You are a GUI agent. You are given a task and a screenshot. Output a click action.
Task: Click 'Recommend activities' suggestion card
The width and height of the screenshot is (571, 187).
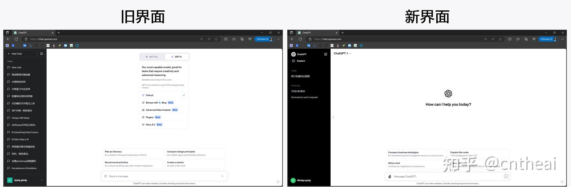coord(133,164)
